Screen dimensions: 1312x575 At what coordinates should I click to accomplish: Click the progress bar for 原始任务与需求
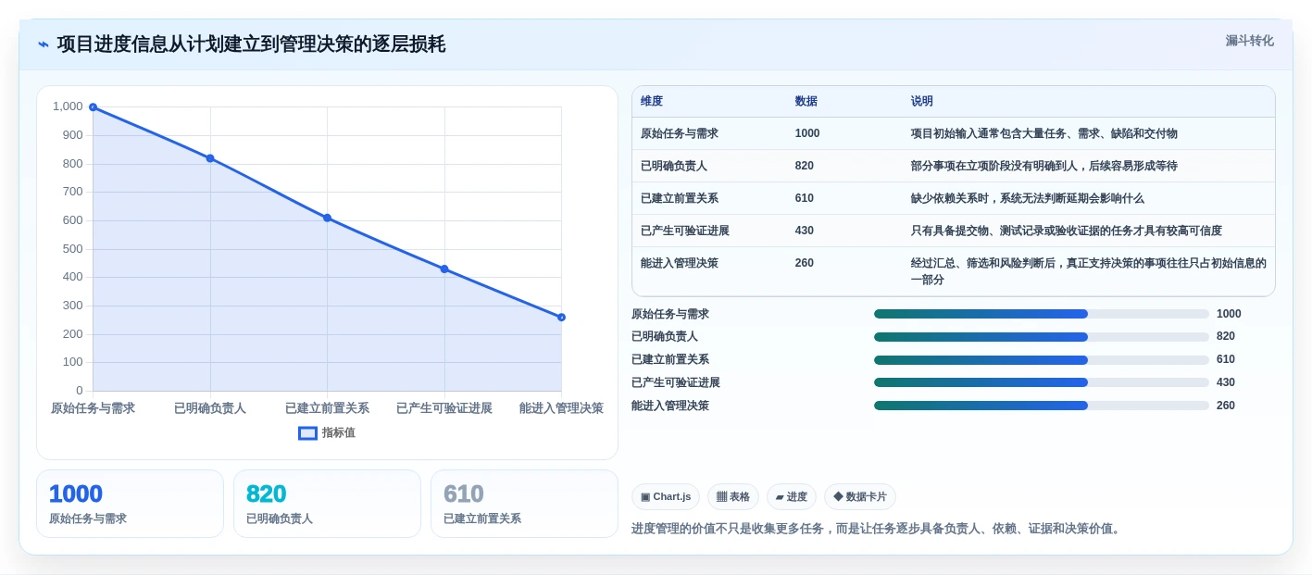1042,314
